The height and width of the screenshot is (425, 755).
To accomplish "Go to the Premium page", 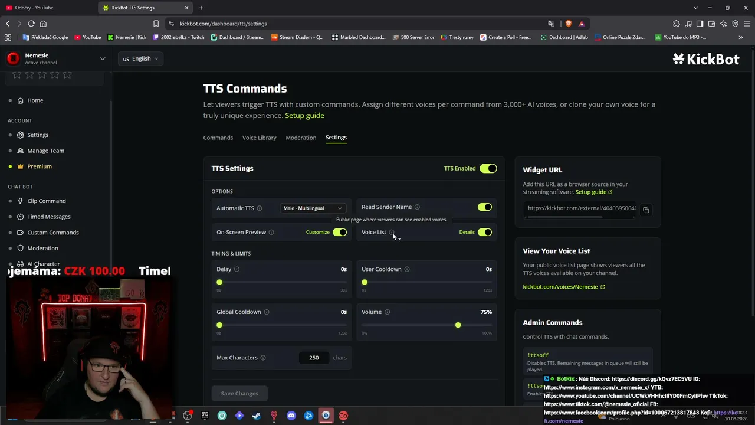I will [40, 166].
